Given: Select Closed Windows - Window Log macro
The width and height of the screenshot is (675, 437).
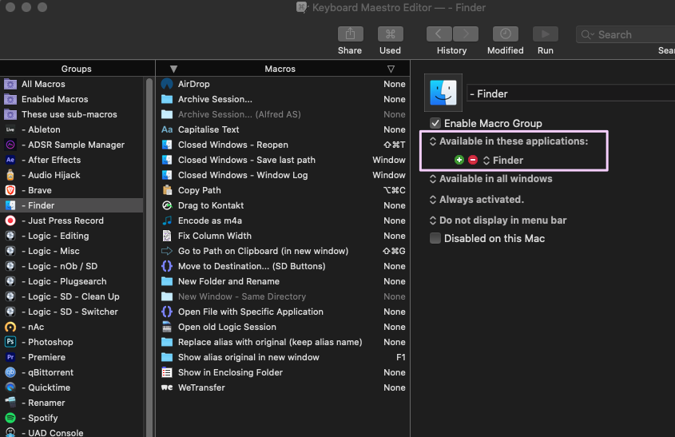Looking at the screenshot, I should (283, 175).
